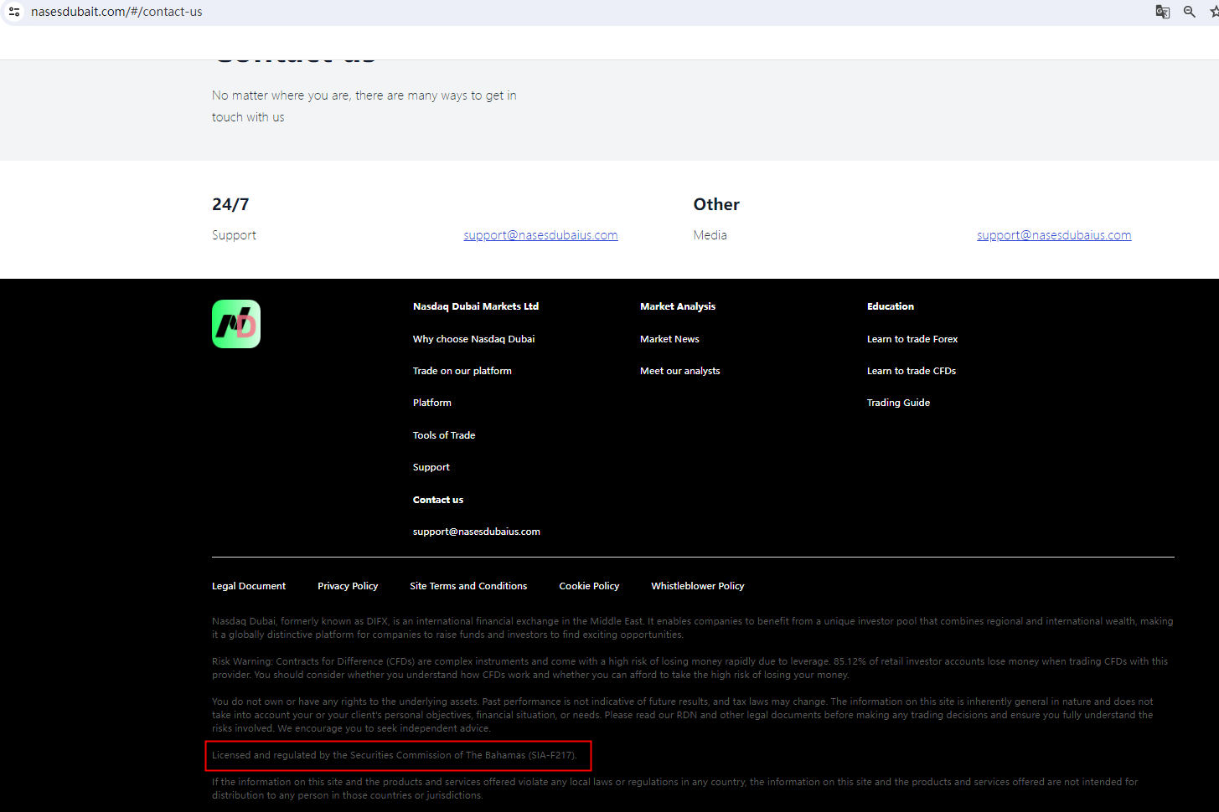This screenshot has height=812, width=1219.
Task: Open Legal Document link
Action: pos(249,586)
